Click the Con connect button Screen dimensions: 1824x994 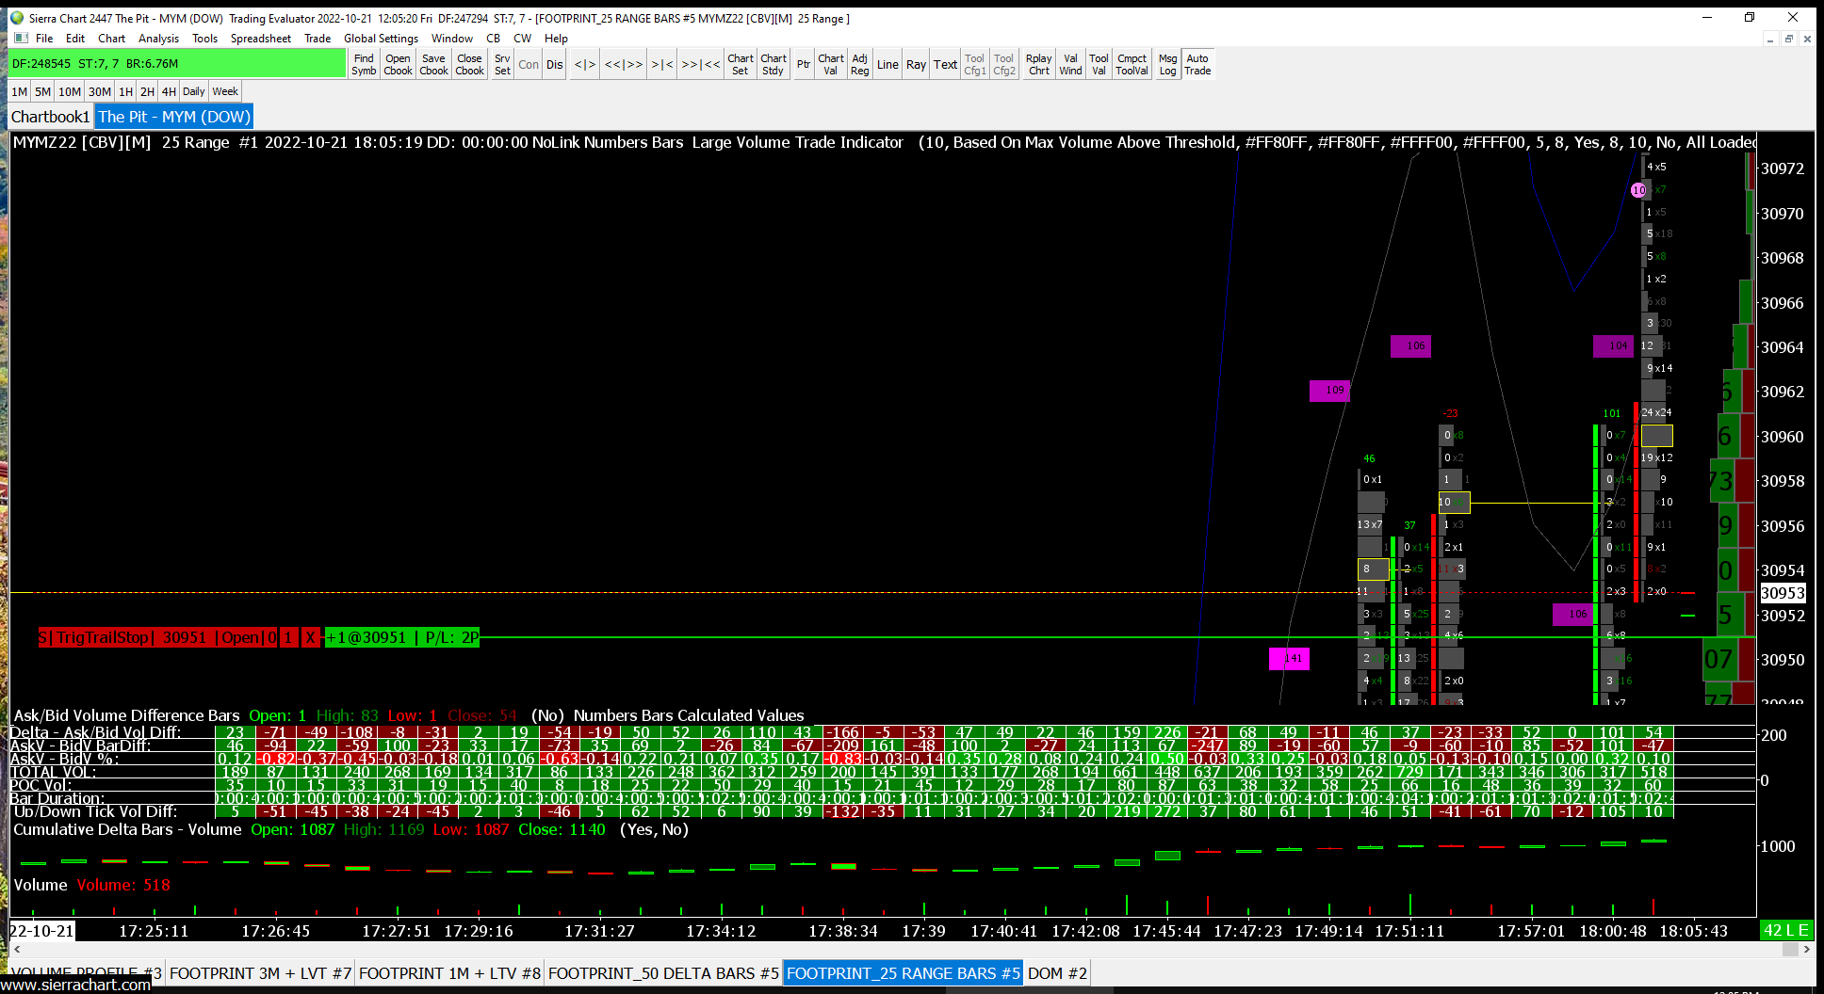coord(529,64)
